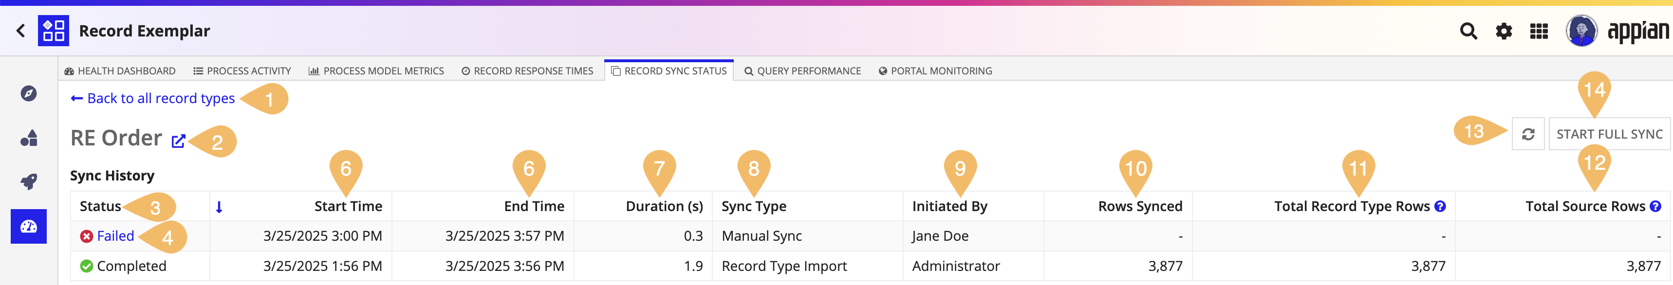Screen dimensions: 1673x285
Task: Sort by Status column header
Action: 100,206
